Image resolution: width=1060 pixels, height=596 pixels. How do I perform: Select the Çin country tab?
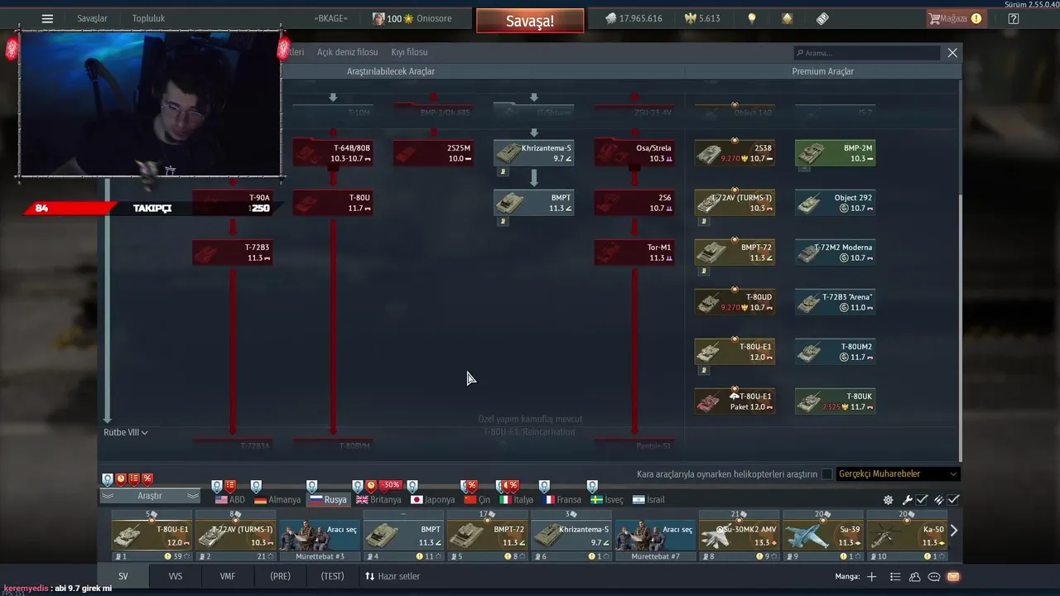(477, 500)
